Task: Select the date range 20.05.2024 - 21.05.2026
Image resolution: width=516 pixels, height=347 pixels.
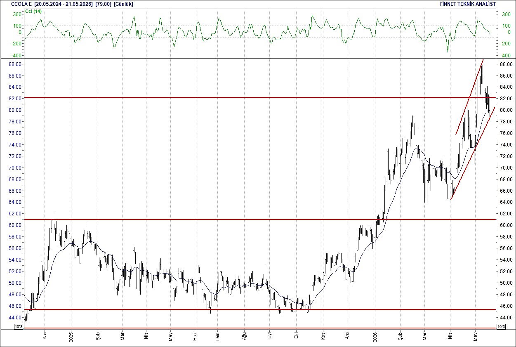Action: 64,4
